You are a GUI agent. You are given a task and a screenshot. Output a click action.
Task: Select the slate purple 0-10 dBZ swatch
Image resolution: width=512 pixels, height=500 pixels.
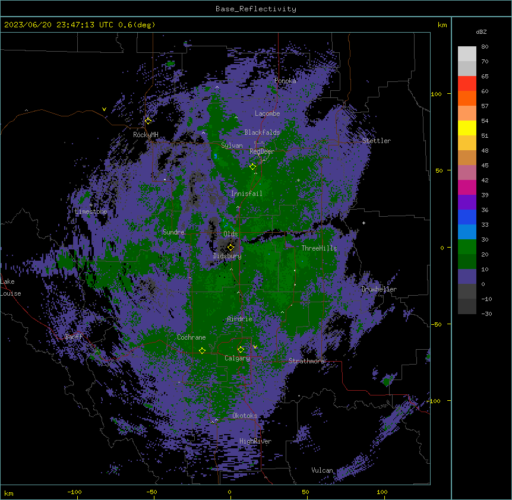[467, 277]
